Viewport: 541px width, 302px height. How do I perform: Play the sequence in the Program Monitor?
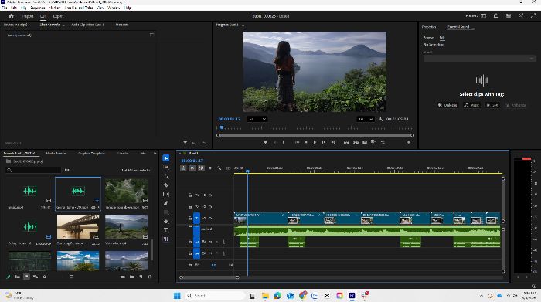[x=315, y=142]
